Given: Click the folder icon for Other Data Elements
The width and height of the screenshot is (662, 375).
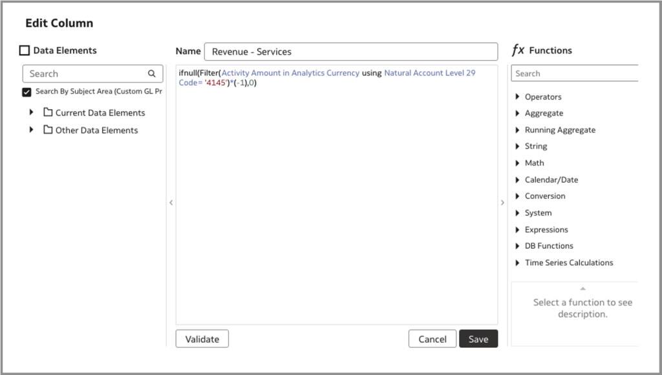Looking at the screenshot, I should (48, 130).
